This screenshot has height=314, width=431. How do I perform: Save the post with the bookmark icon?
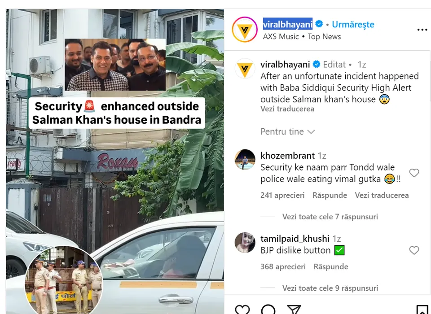pyautogui.click(x=422, y=310)
